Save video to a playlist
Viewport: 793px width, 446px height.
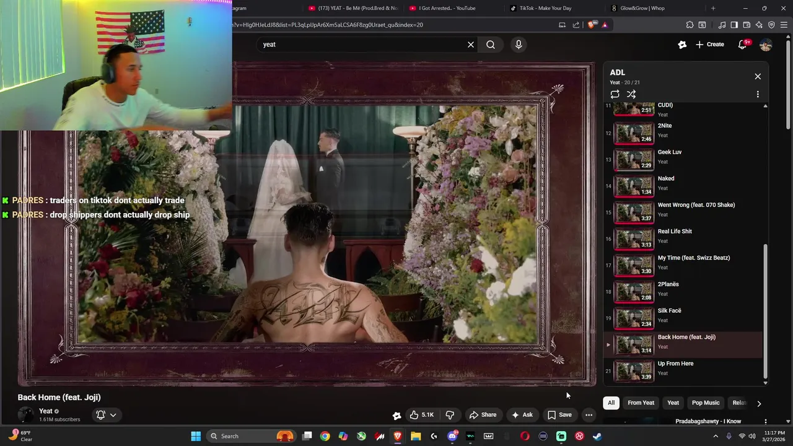(x=559, y=415)
